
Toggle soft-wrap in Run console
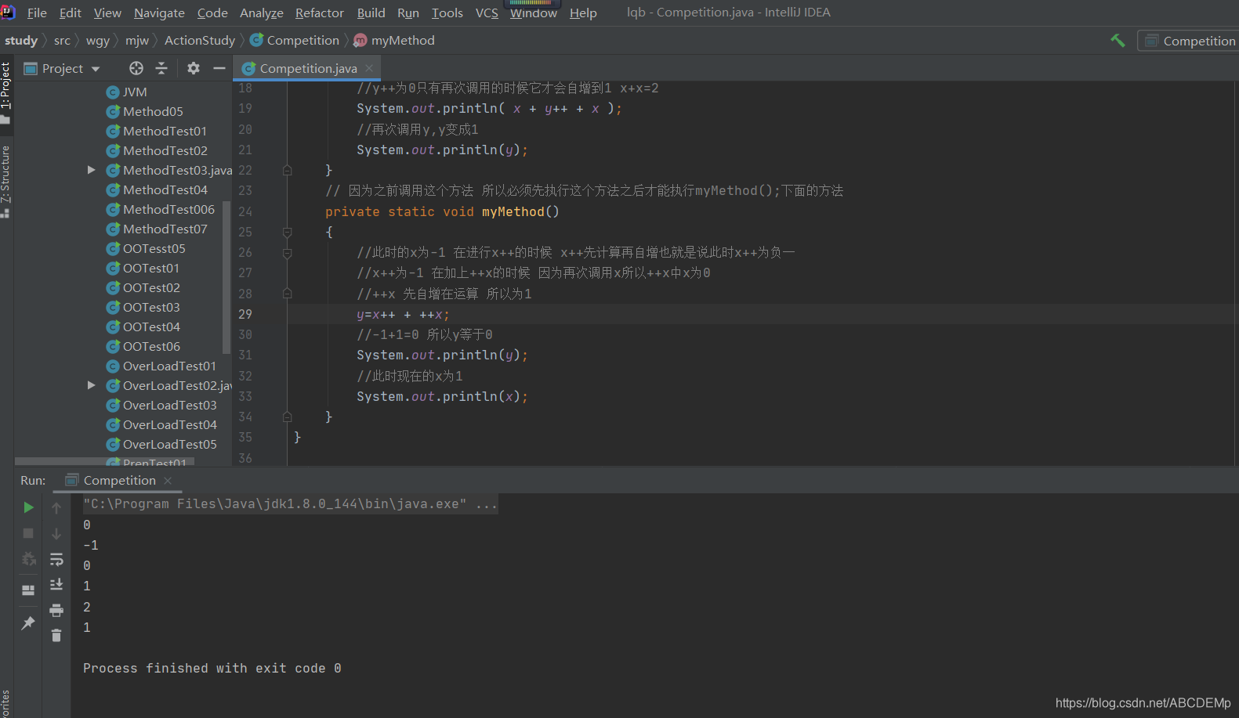(x=56, y=559)
